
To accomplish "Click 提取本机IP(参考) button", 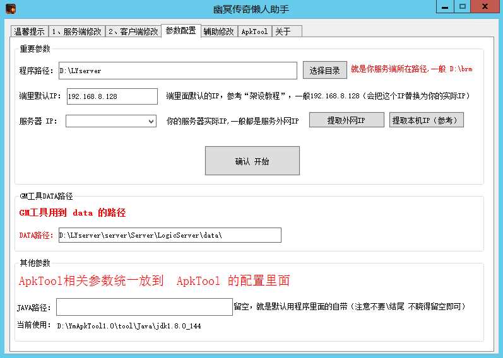I will coord(427,120).
